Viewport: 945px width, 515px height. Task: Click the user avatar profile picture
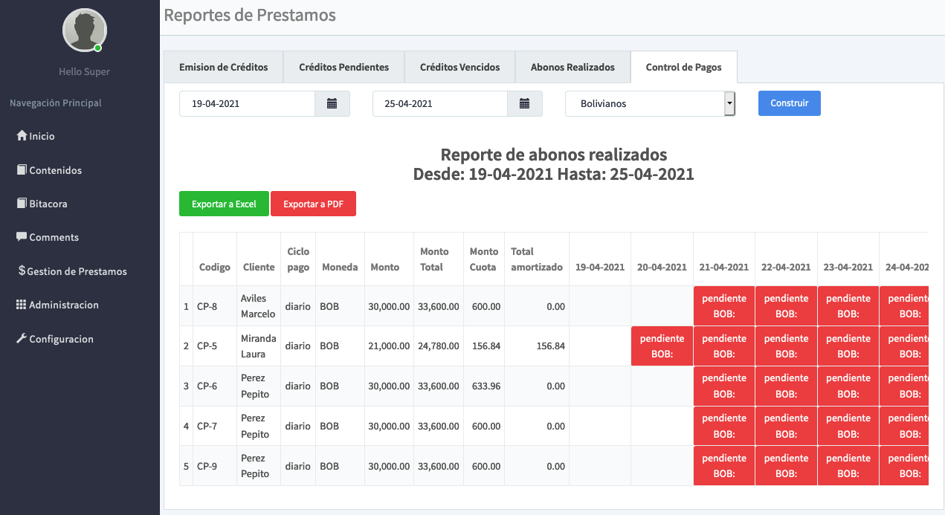point(84,30)
